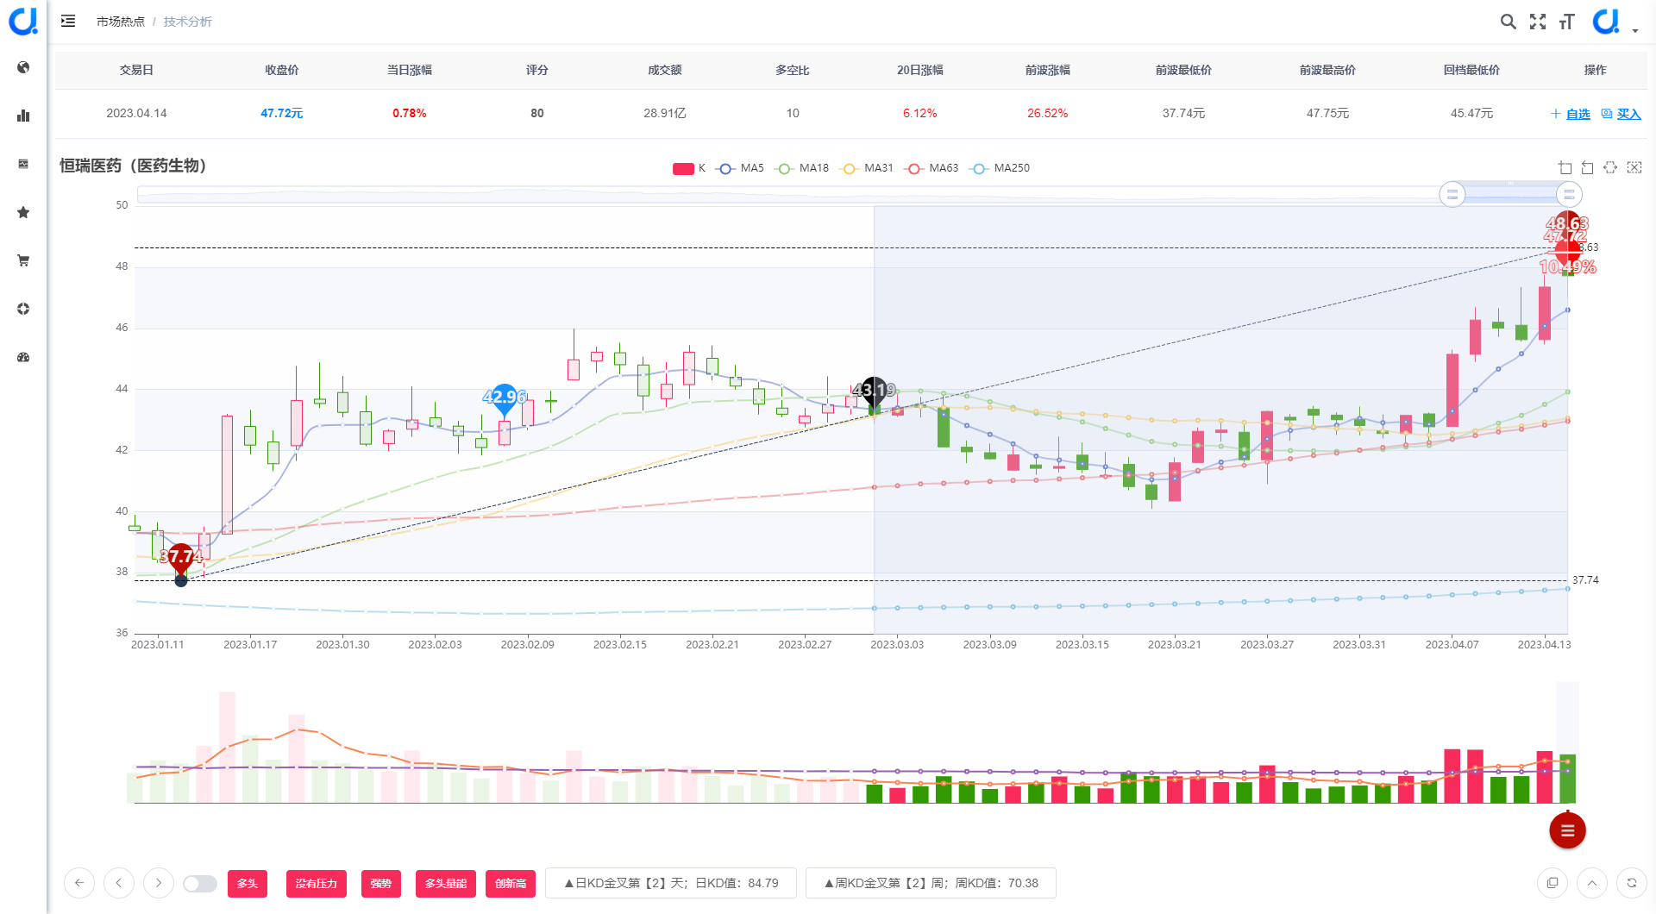
Task: Toggle the MA31 legend line
Action: (867, 168)
